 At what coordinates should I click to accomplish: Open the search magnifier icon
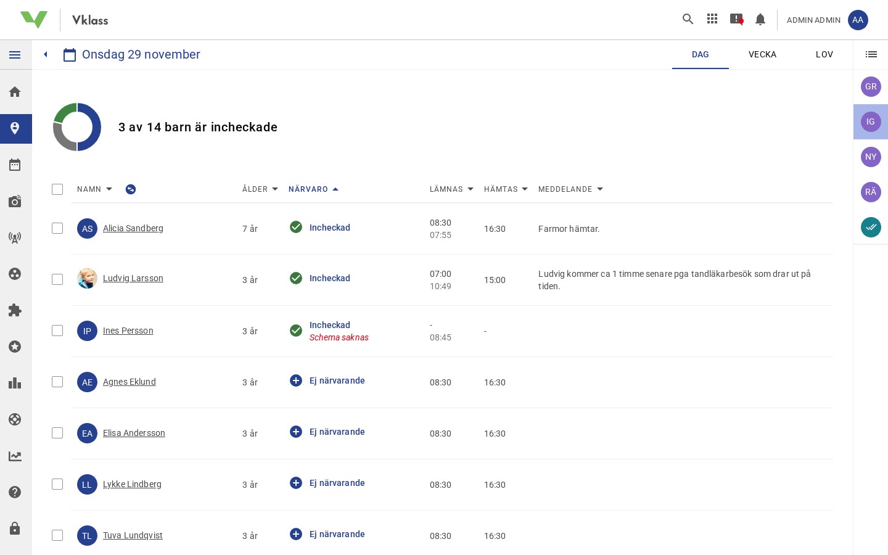(x=688, y=19)
